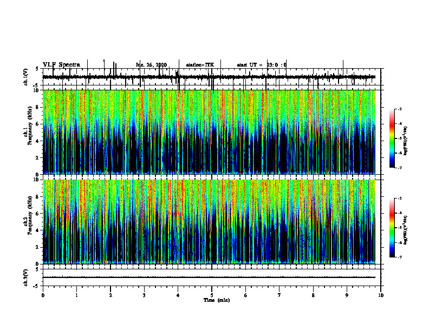Click time axis tick label "6"
This screenshot has height=331, width=429.
coord(246,295)
